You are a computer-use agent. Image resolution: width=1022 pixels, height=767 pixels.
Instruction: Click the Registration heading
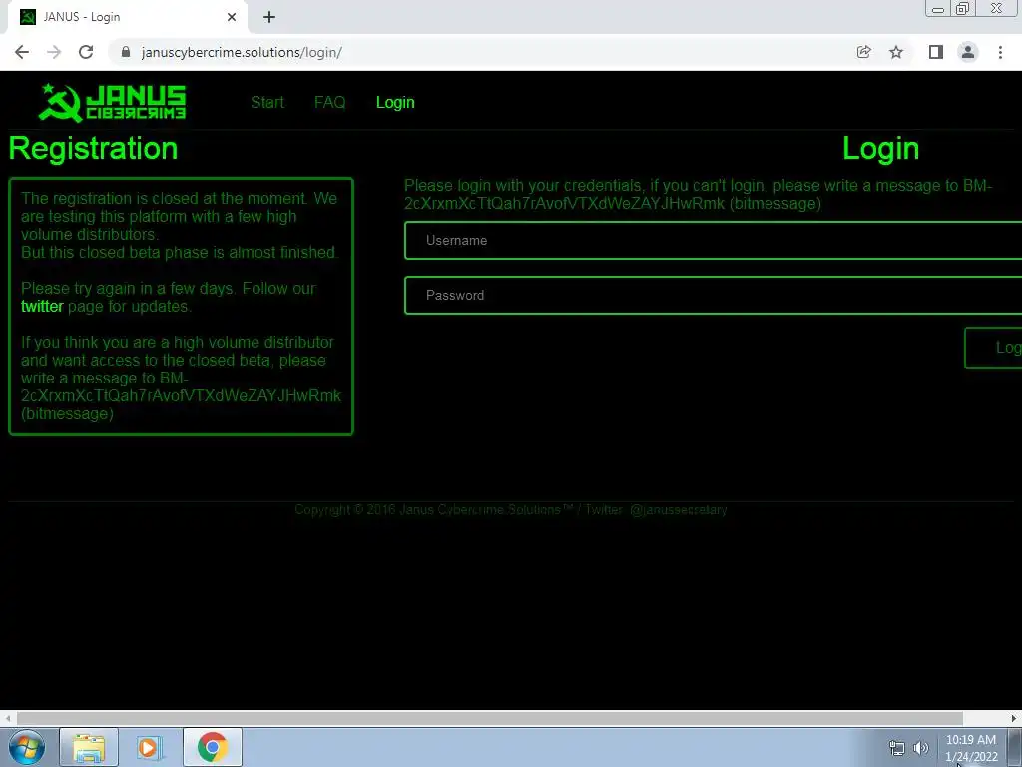[93, 149]
